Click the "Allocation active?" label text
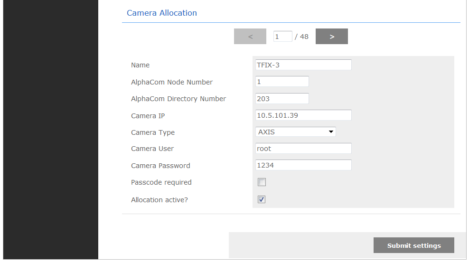 pos(159,200)
